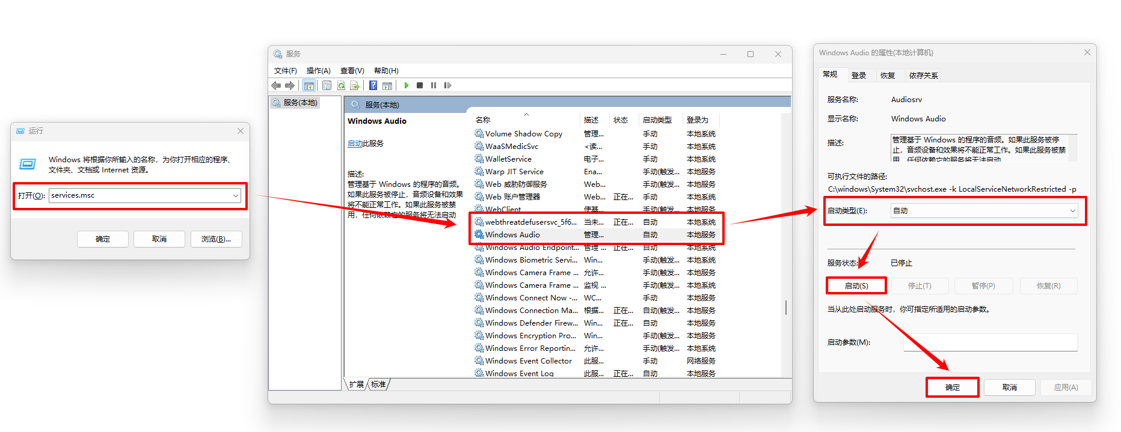Select the Windows Error Reporting service row
Screen dimensions: 1121x432
coord(595,348)
